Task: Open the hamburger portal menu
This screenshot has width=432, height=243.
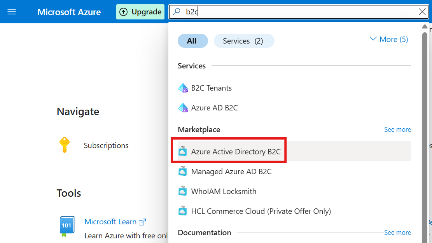Action: [12, 12]
